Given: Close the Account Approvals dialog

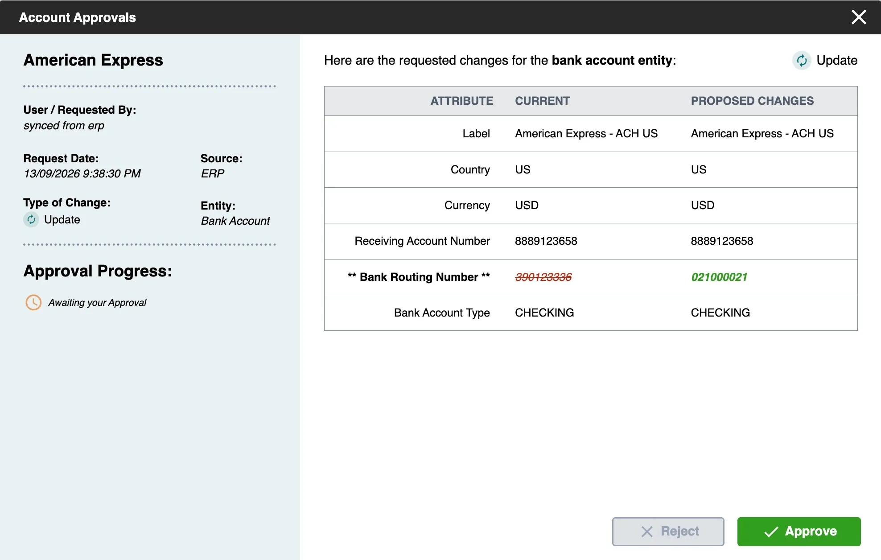Looking at the screenshot, I should point(858,17).
